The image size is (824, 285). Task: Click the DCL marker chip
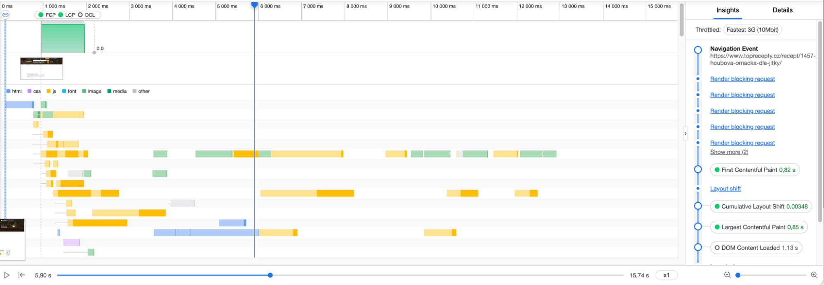tap(87, 15)
